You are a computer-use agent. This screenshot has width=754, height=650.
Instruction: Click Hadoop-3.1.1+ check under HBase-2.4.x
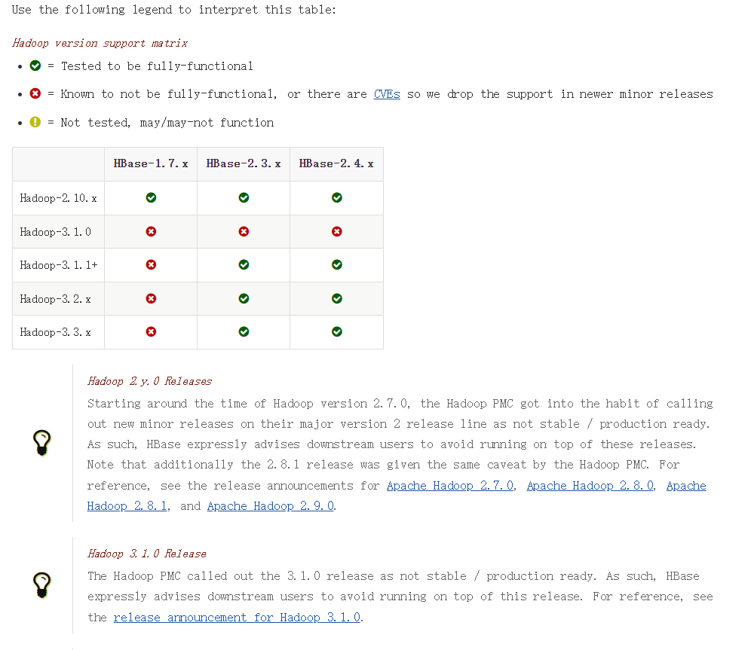click(x=337, y=264)
